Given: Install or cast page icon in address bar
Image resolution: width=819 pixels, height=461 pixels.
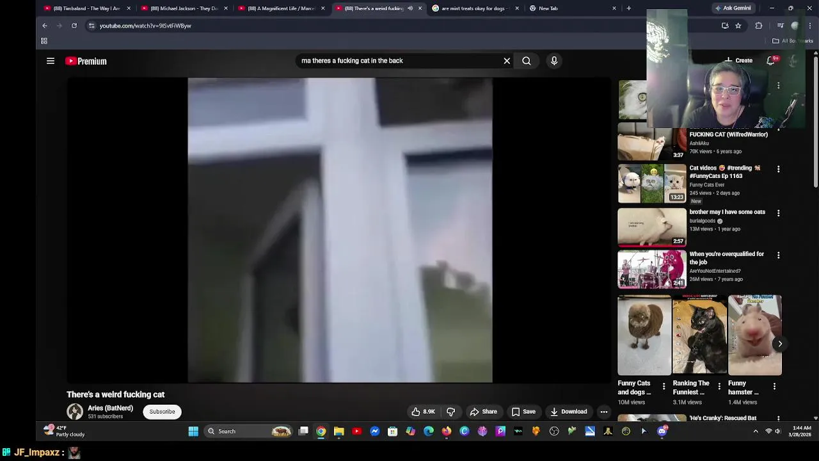Looking at the screenshot, I should pyautogui.click(x=725, y=26).
